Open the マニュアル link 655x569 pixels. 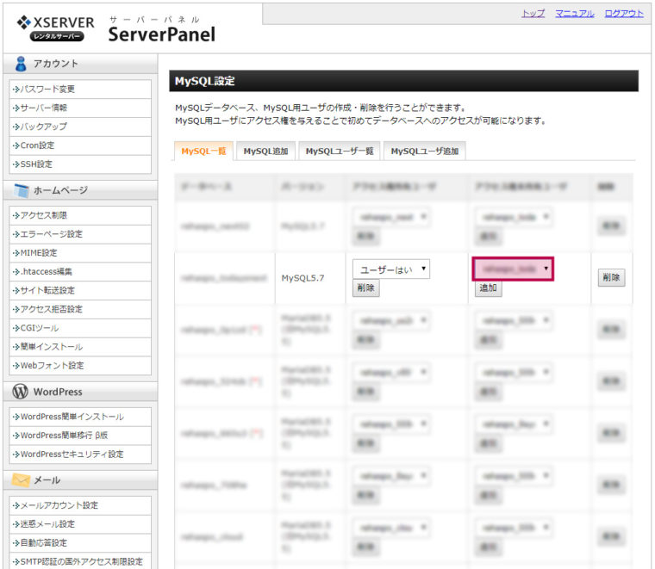tap(574, 14)
